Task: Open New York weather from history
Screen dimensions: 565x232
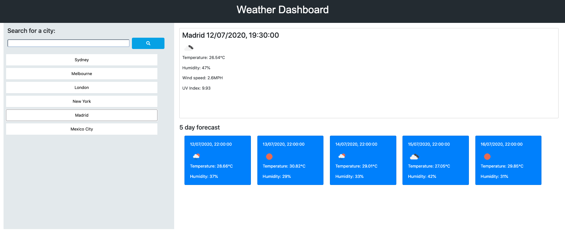Action: coord(82,101)
